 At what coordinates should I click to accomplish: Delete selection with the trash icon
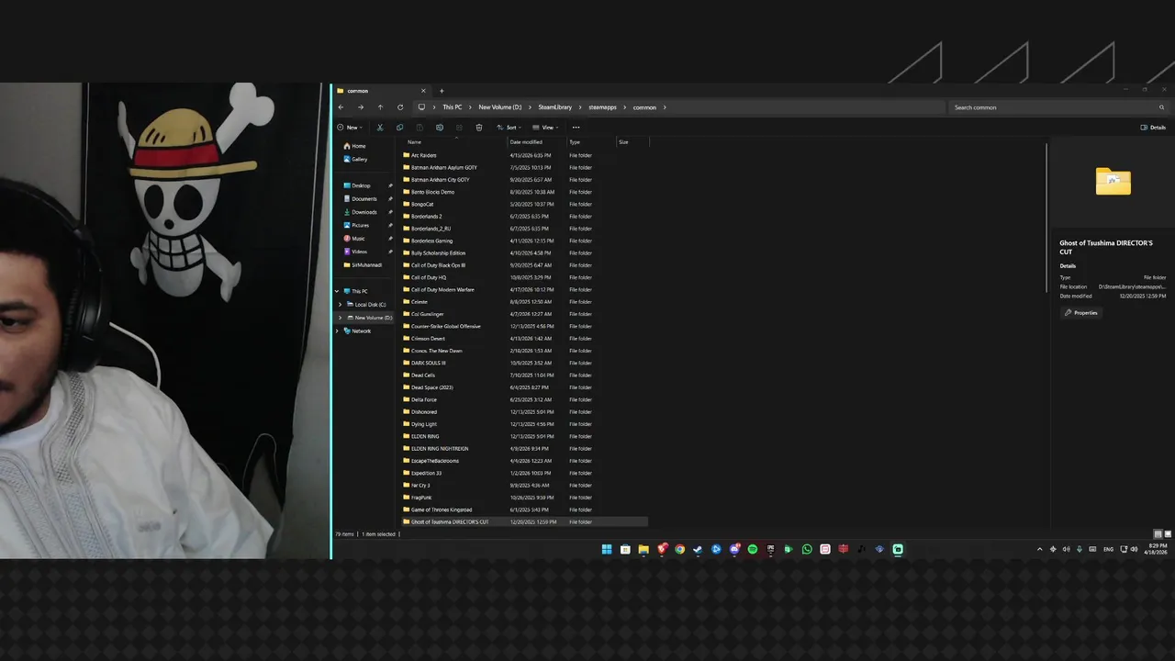pos(478,128)
